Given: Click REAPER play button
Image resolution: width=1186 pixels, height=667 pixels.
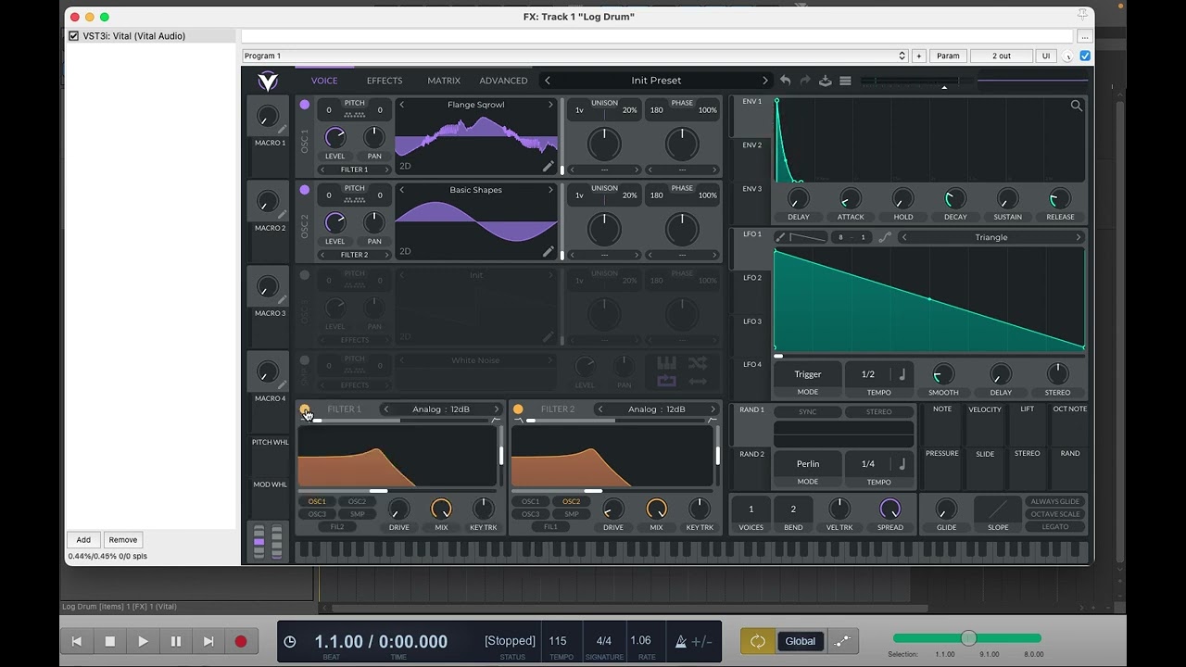Looking at the screenshot, I should [x=143, y=641].
